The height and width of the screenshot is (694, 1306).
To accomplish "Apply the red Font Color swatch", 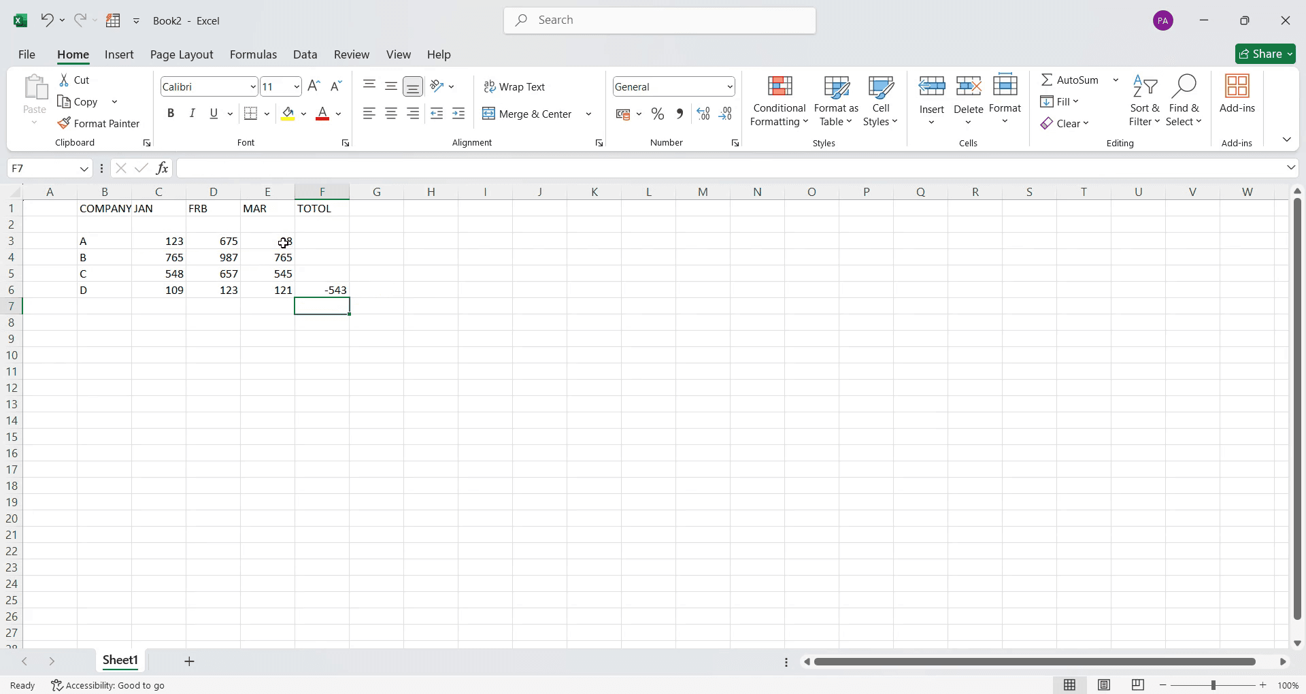I will (x=322, y=114).
